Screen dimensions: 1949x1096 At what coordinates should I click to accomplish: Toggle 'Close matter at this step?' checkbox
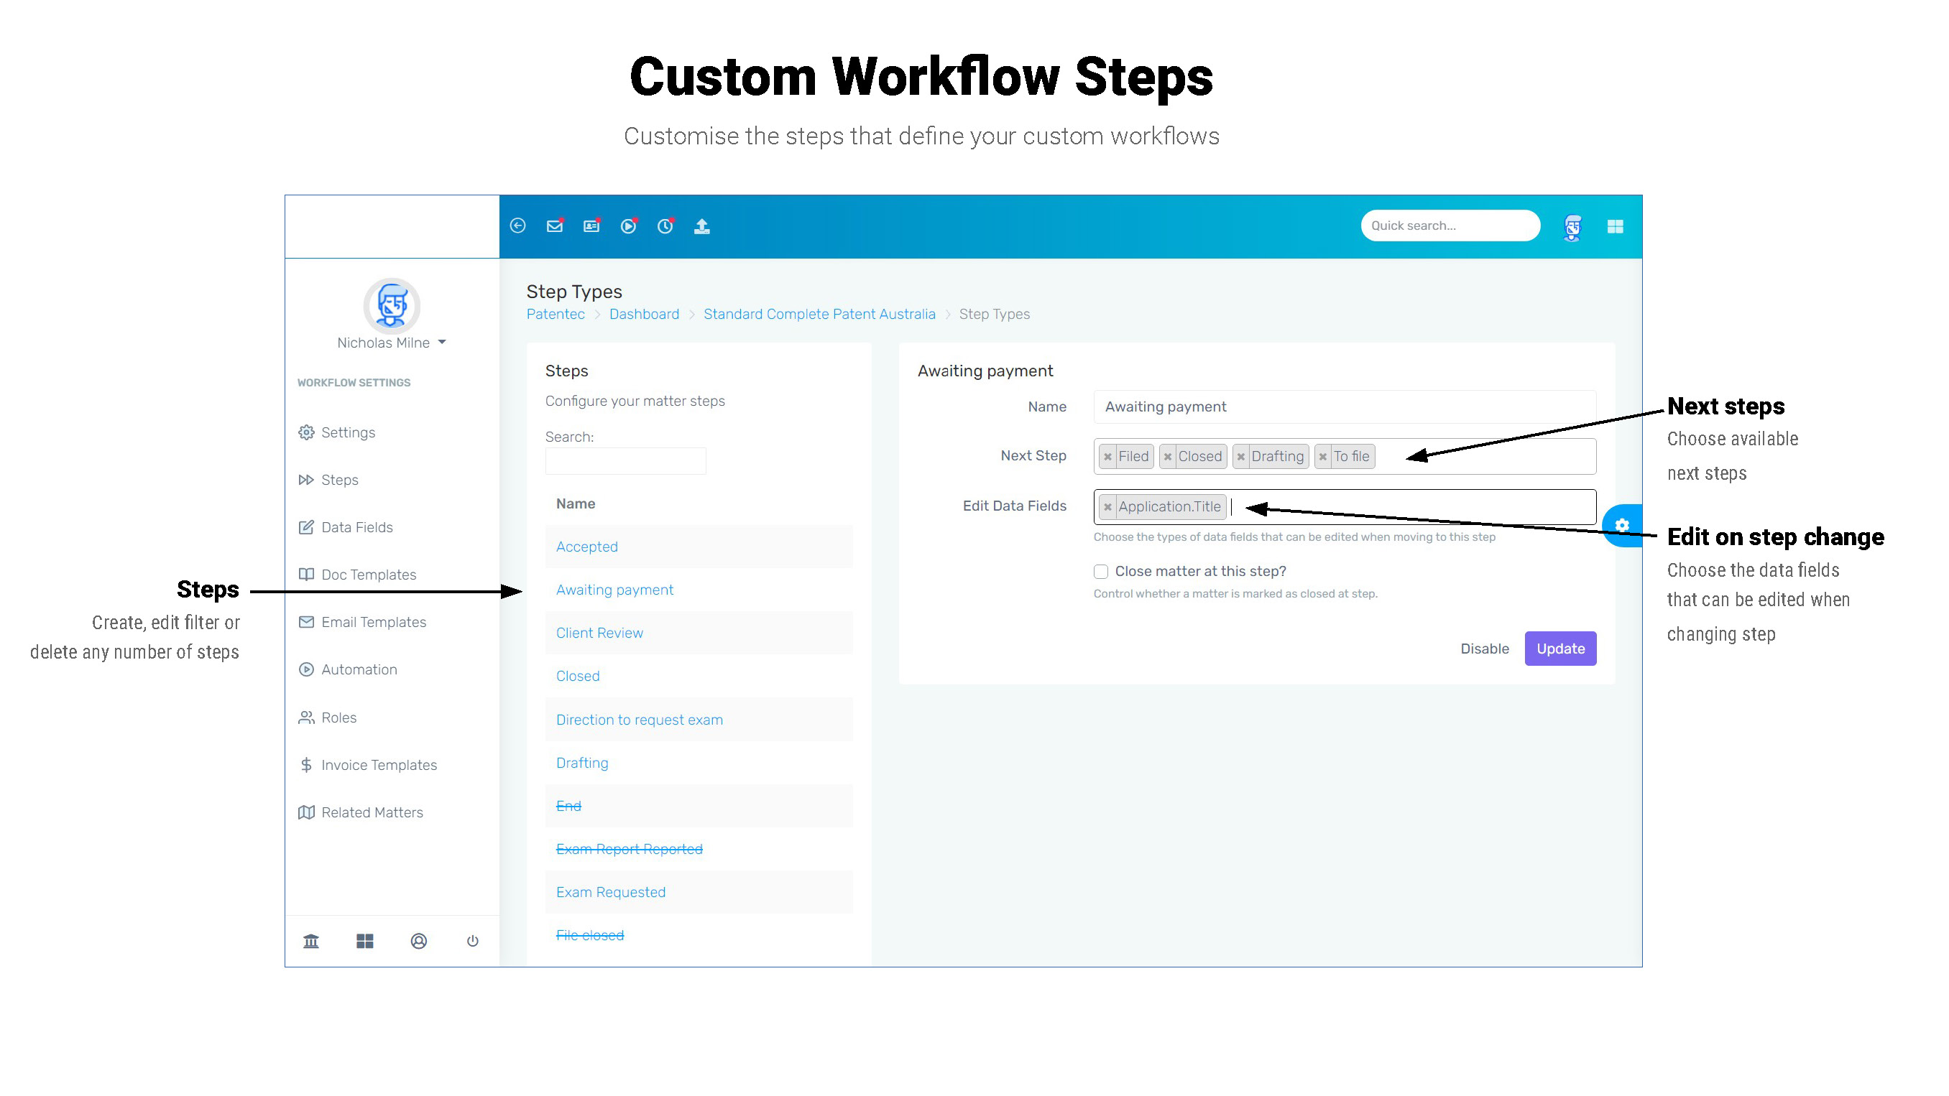point(1101,571)
